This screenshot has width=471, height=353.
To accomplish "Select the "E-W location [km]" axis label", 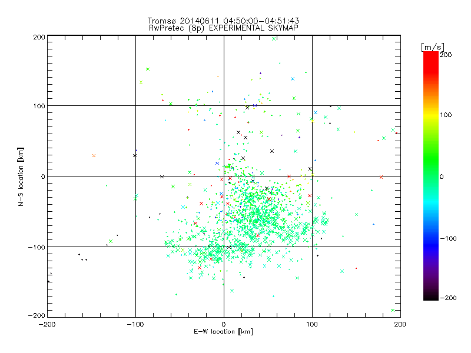I will 223,332.
